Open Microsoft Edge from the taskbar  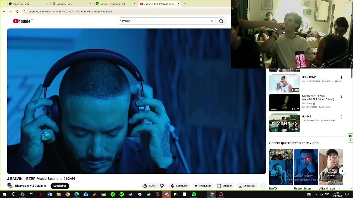(77, 194)
